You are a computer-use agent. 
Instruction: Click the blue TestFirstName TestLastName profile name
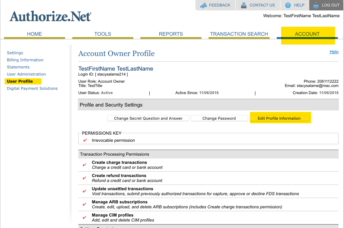pyautogui.click(x=116, y=69)
